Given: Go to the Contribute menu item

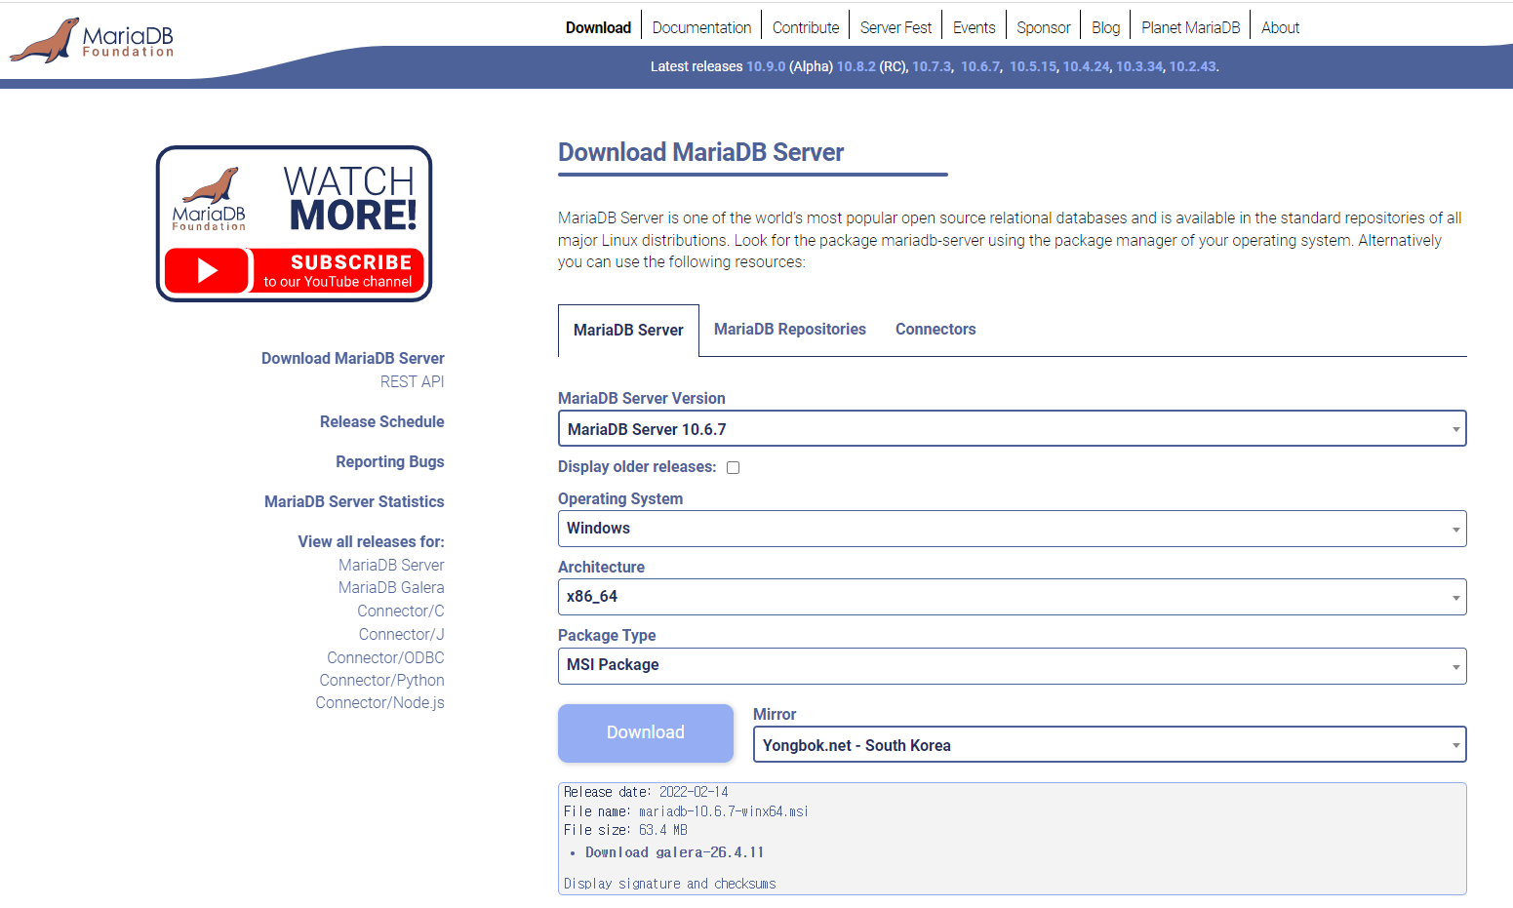Looking at the screenshot, I should 806,27.
